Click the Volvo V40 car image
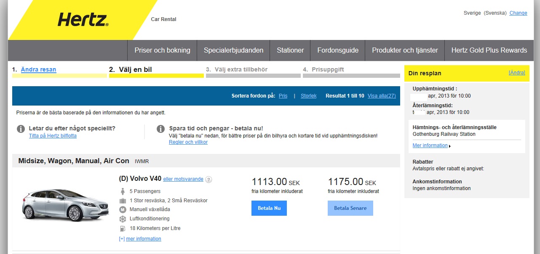 point(56,205)
